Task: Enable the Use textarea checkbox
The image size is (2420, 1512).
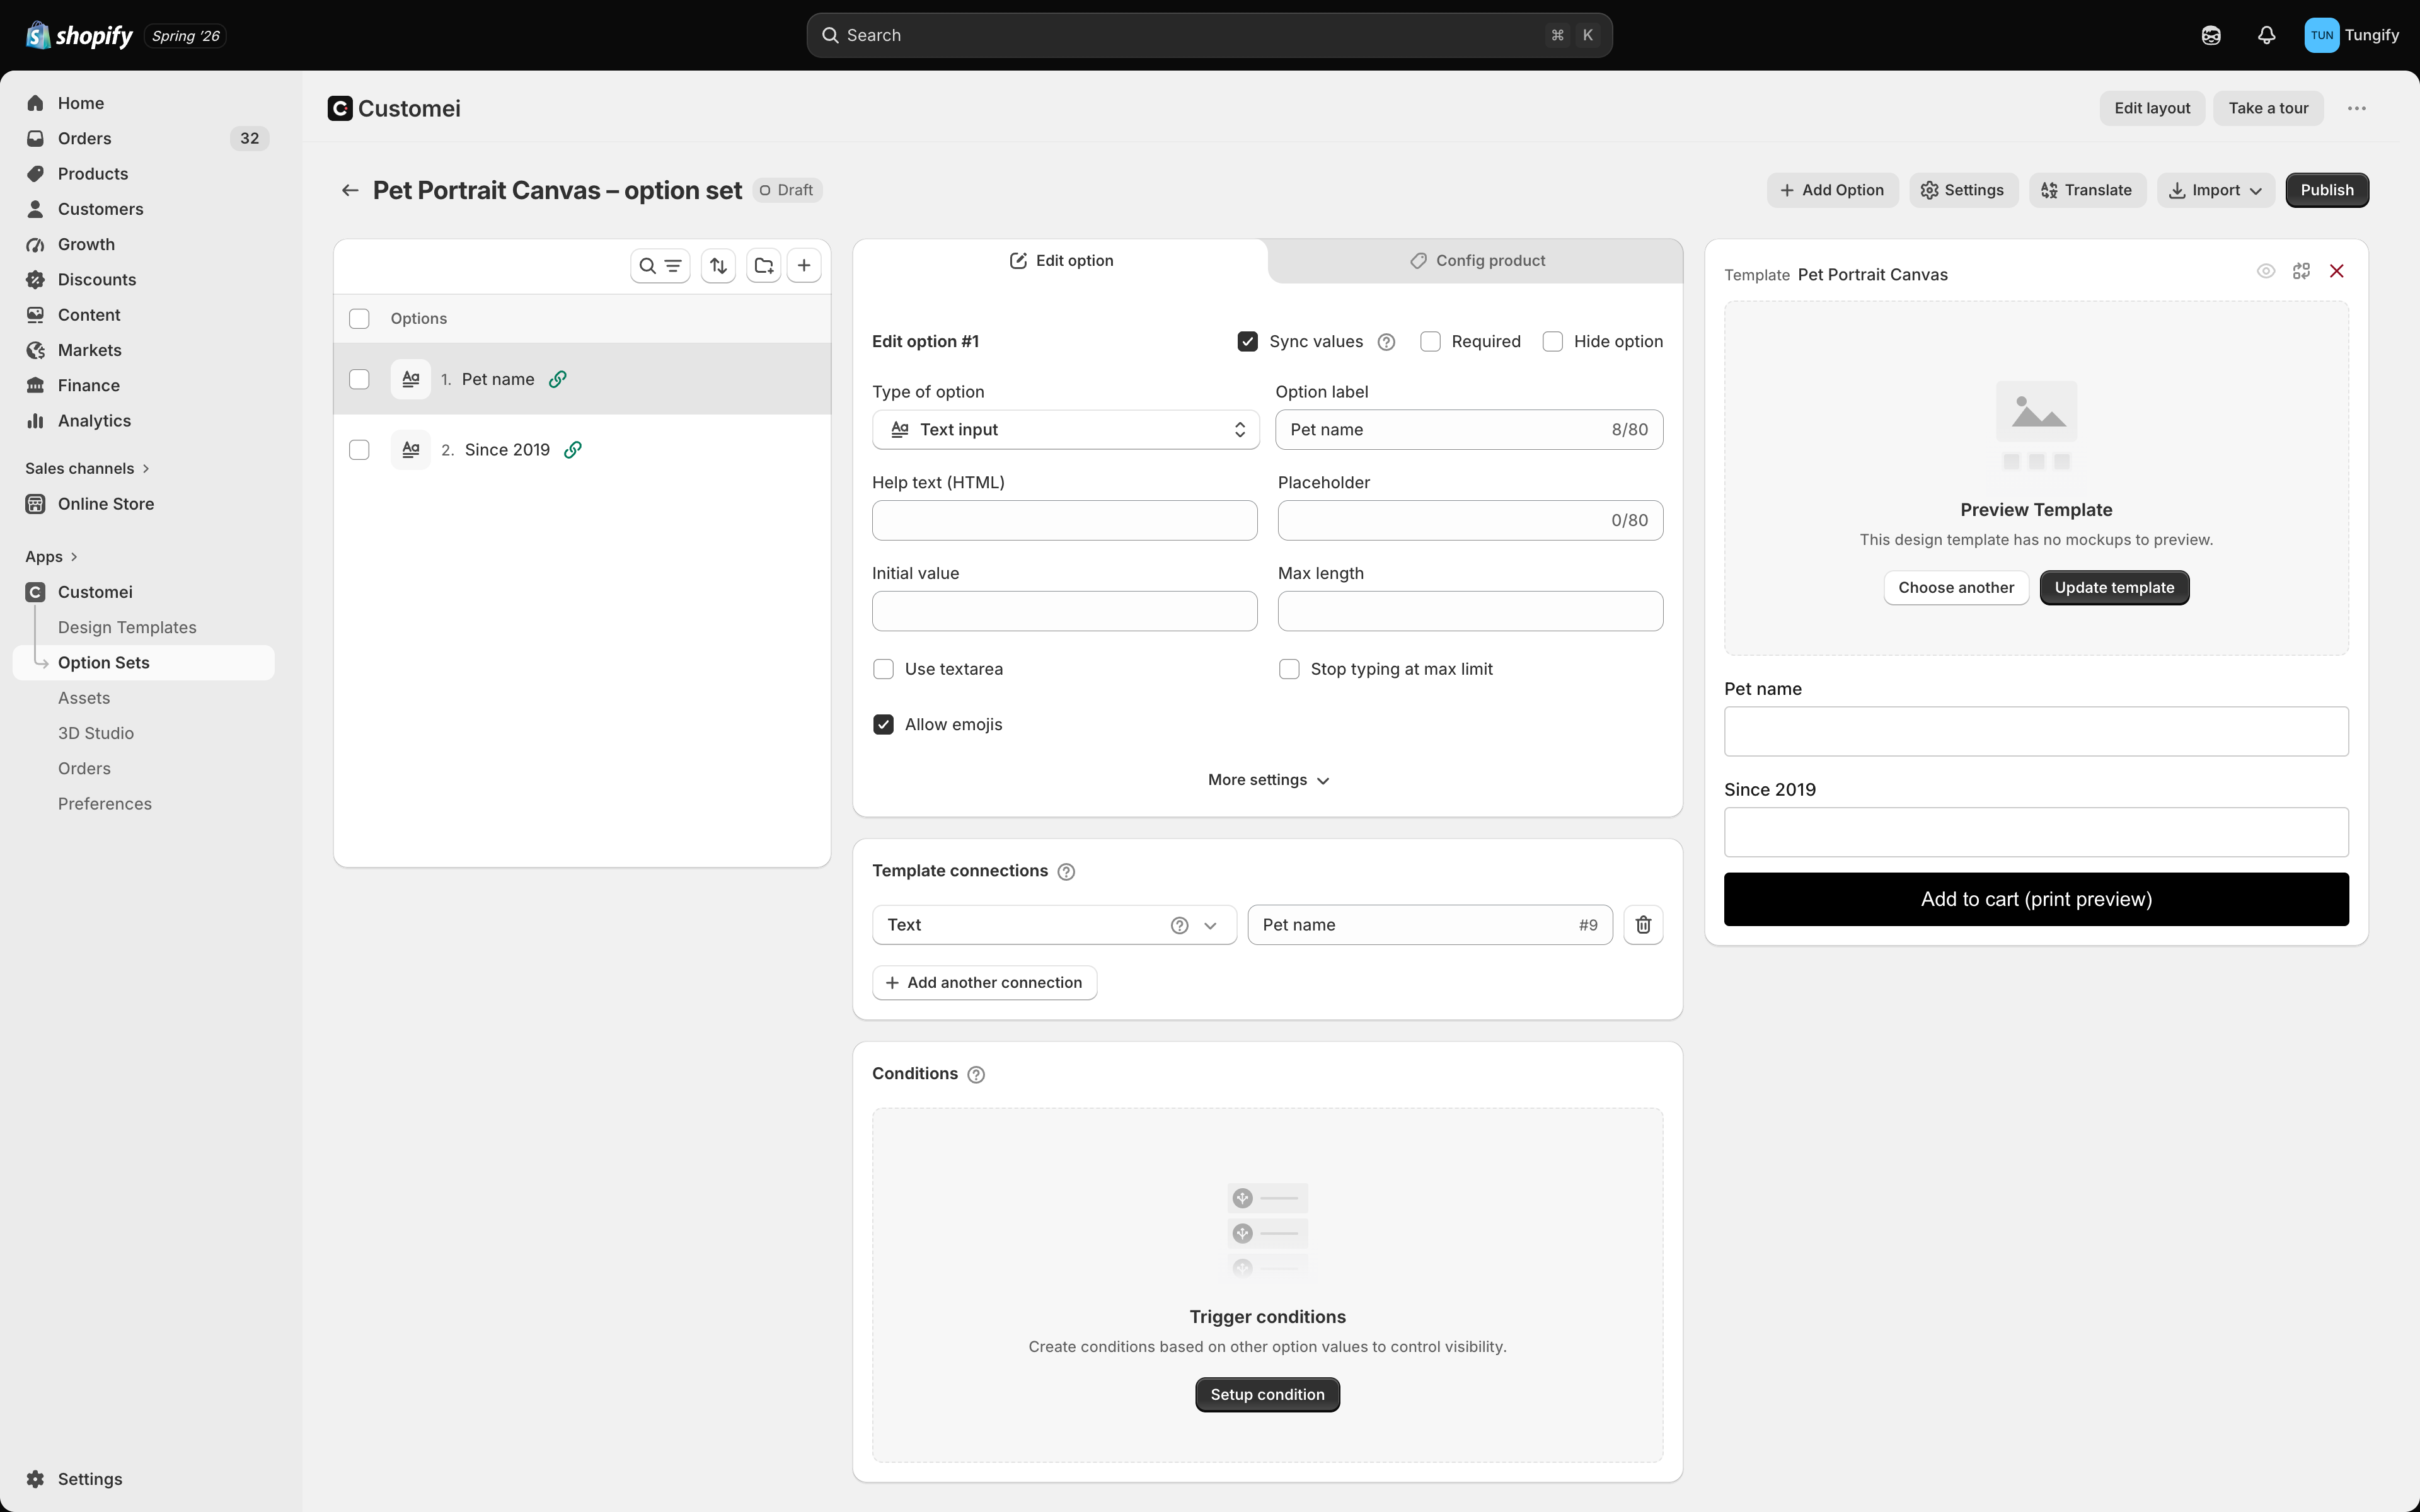Action: [x=883, y=669]
